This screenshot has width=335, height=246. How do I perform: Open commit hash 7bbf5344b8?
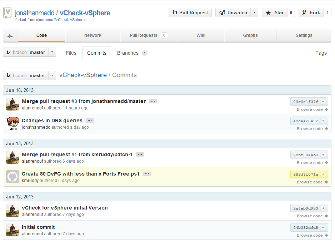point(305,155)
